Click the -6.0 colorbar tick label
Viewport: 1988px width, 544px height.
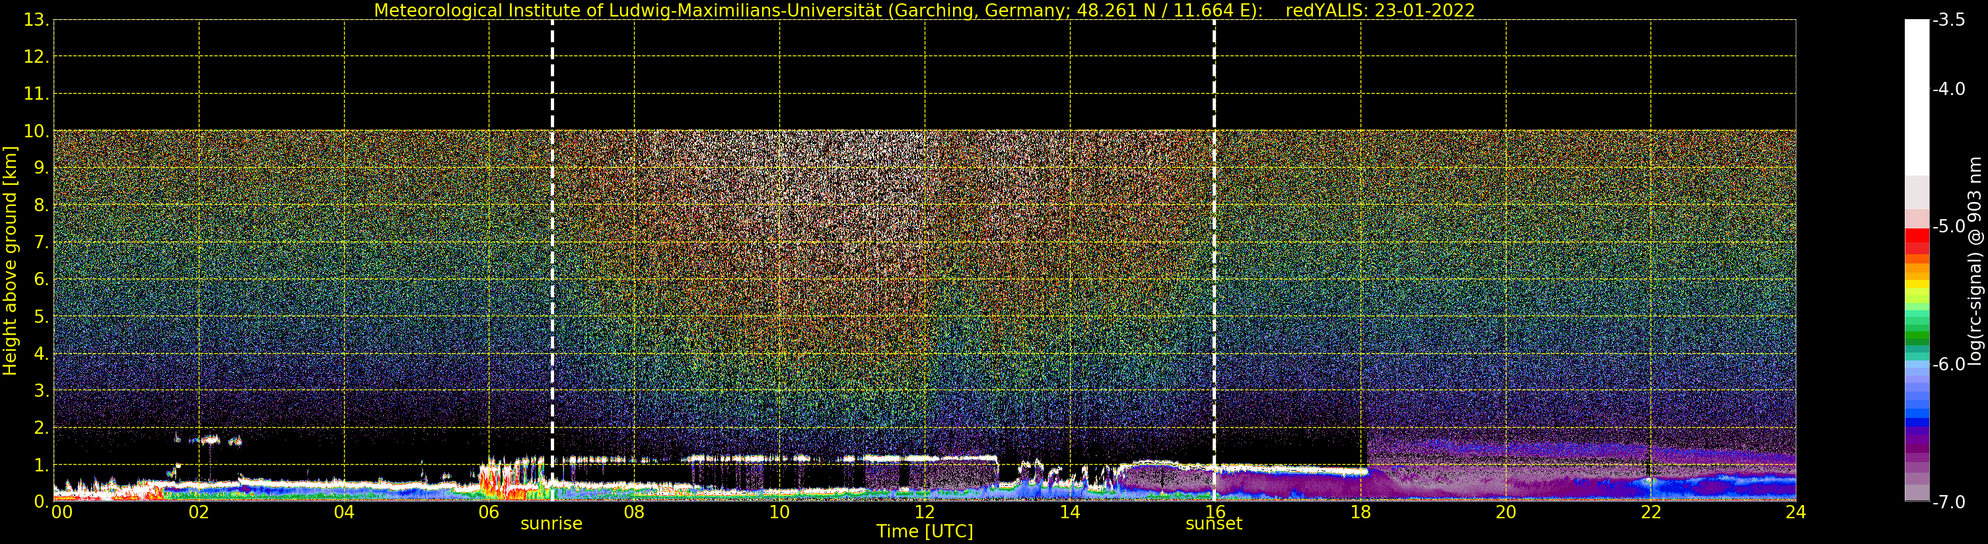[1950, 364]
